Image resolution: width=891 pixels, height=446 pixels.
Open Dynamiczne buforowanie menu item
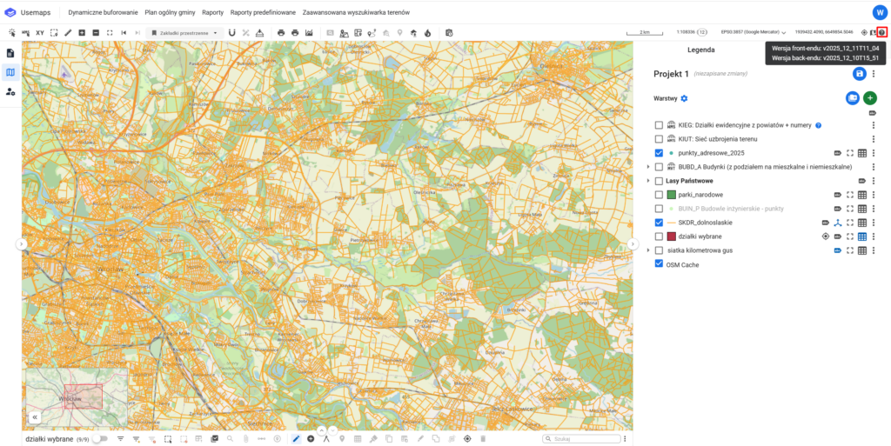pyautogui.click(x=103, y=13)
